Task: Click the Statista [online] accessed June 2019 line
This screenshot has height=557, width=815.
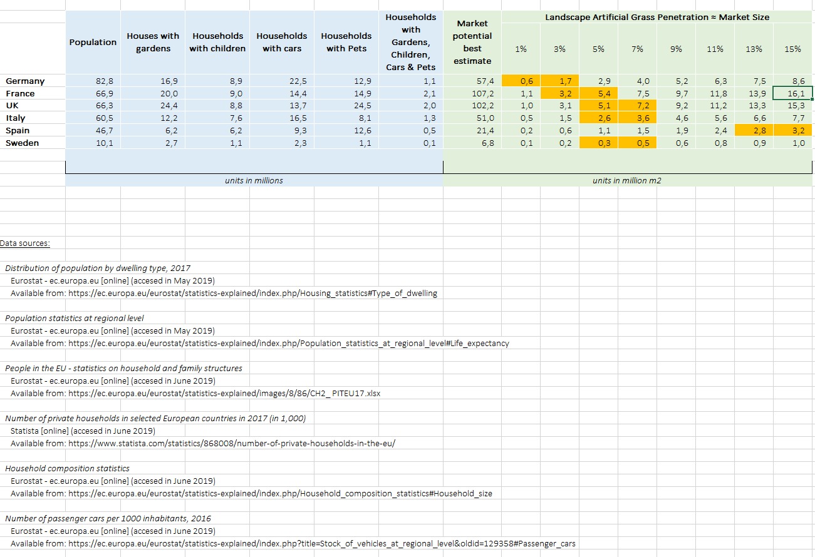Action: tap(83, 431)
